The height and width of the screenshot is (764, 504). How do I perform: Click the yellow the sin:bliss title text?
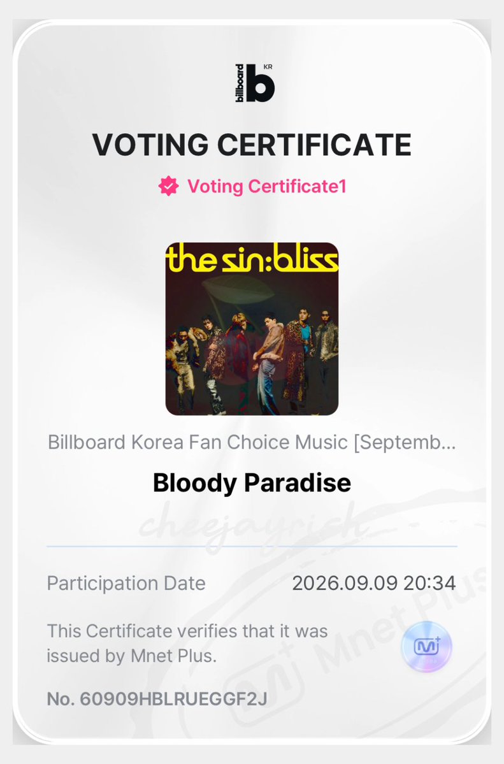252,259
